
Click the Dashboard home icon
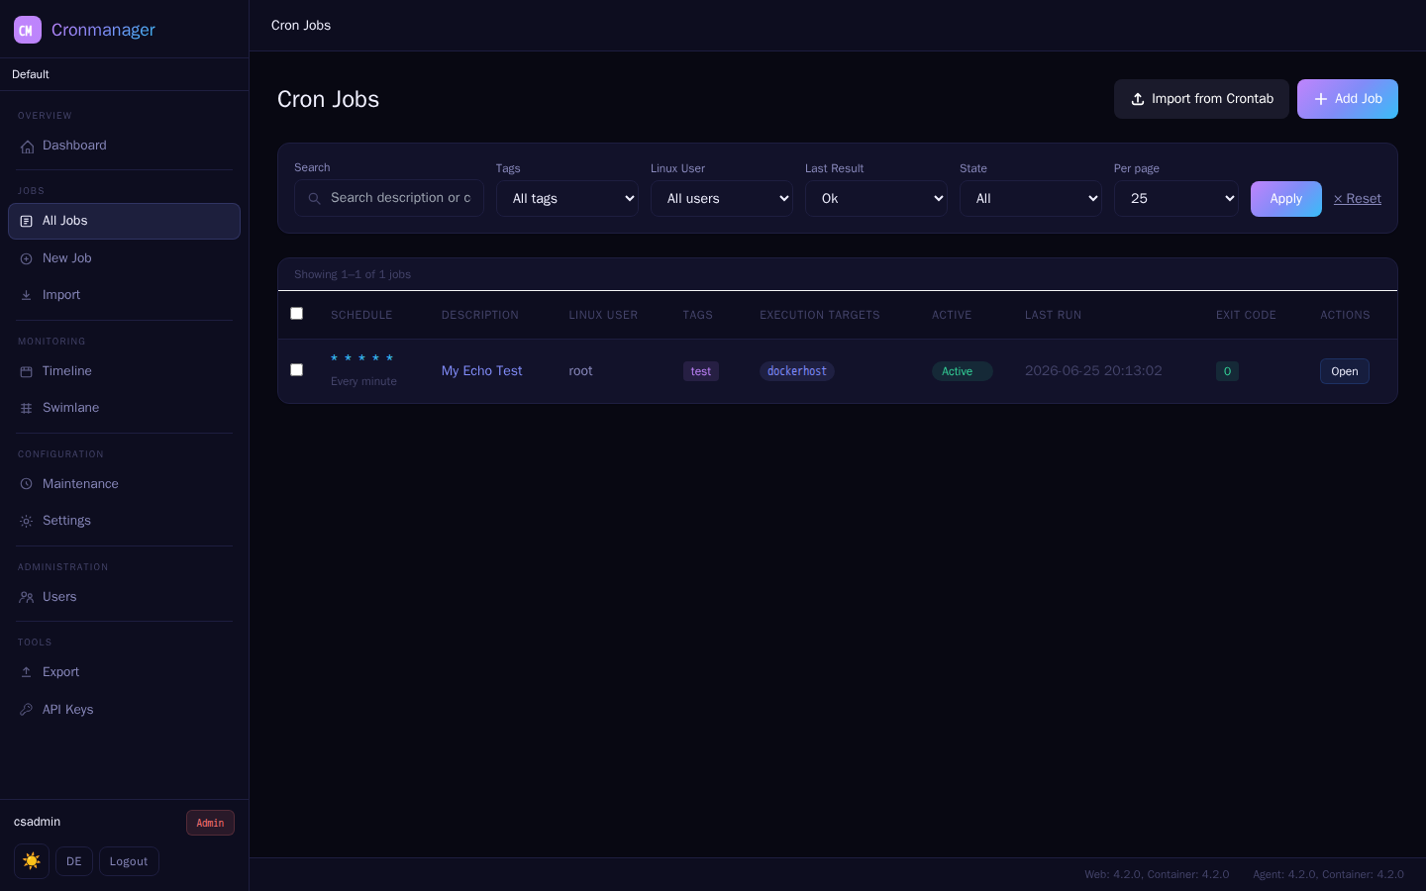tap(27, 147)
